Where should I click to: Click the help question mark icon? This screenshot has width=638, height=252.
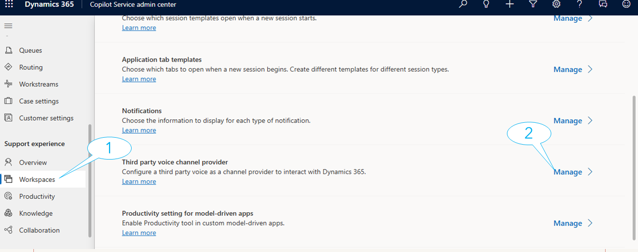coord(579,4)
